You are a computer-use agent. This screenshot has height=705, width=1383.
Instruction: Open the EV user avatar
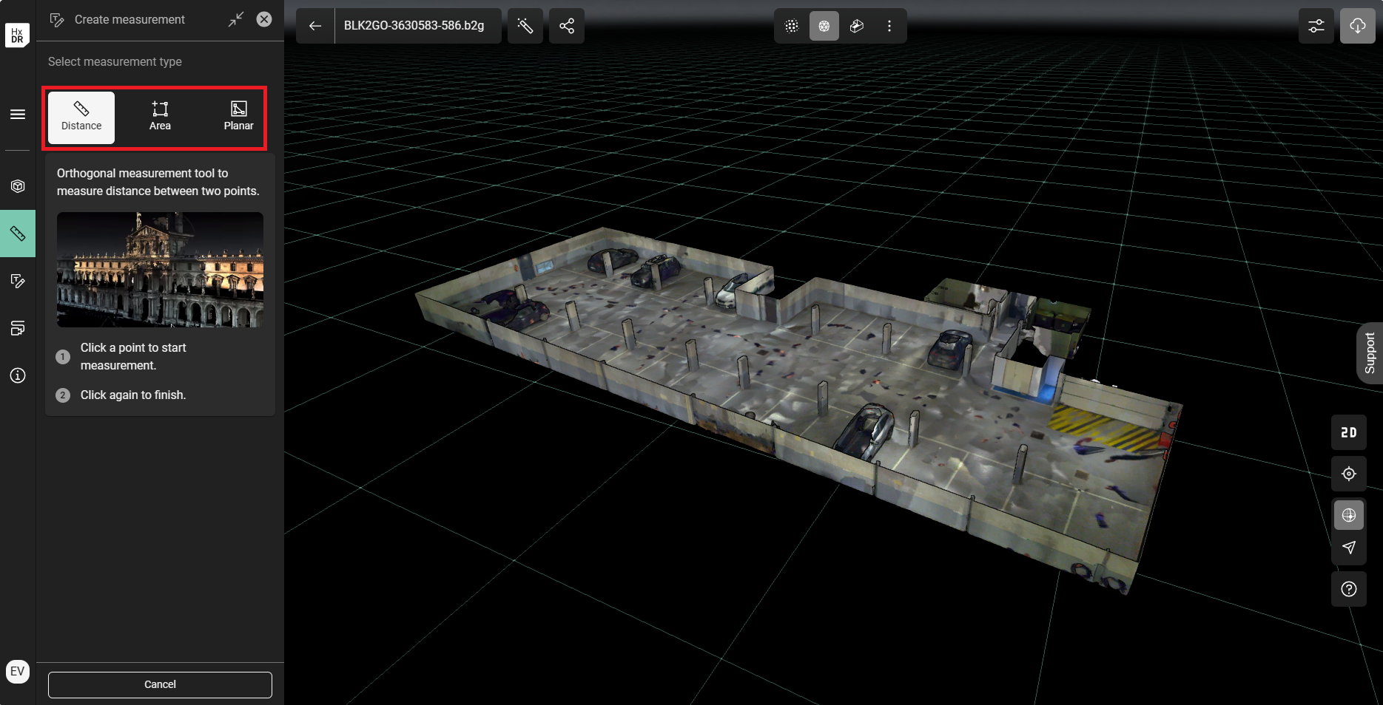[x=18, y=671]
